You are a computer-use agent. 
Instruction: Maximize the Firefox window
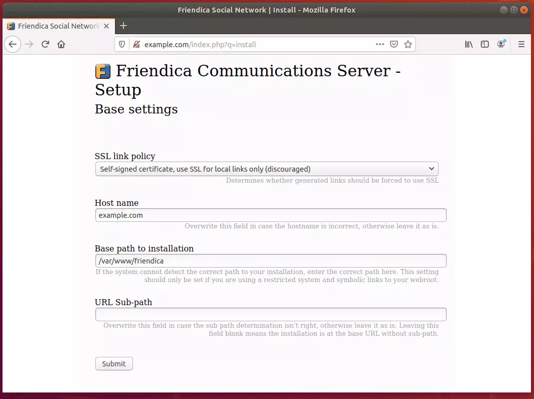[x=514, y=10]
